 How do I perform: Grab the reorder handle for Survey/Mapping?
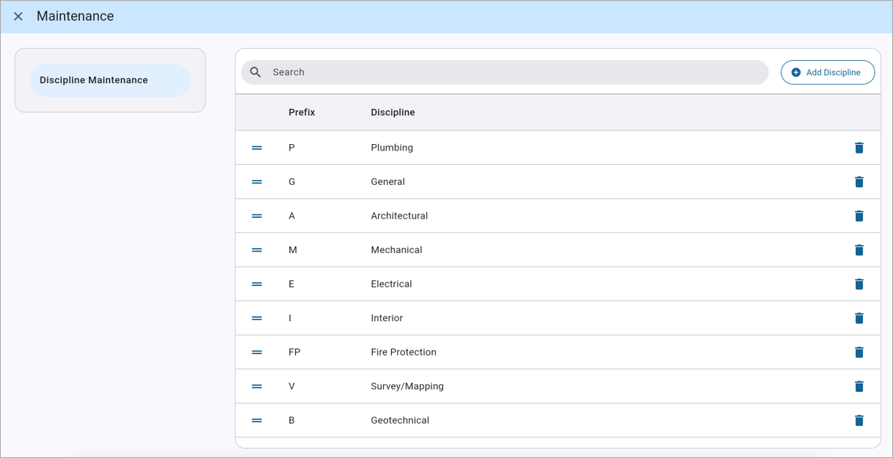point(257,386)
